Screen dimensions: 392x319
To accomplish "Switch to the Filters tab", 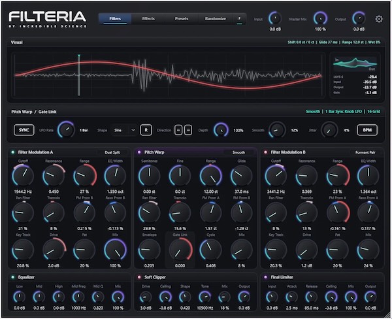I will pos(115,19).
